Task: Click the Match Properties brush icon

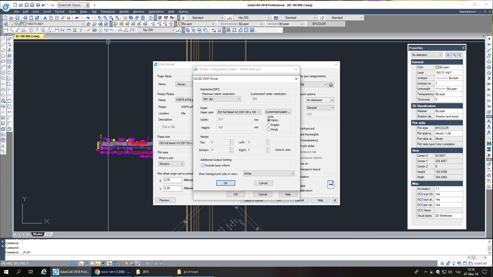Action: [x=63, y=18]
